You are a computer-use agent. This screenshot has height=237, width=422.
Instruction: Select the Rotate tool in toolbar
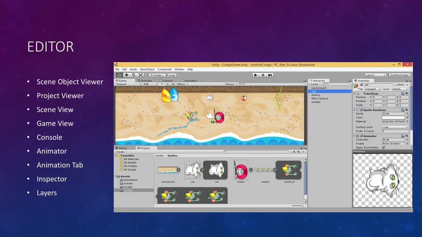(134, 75)
